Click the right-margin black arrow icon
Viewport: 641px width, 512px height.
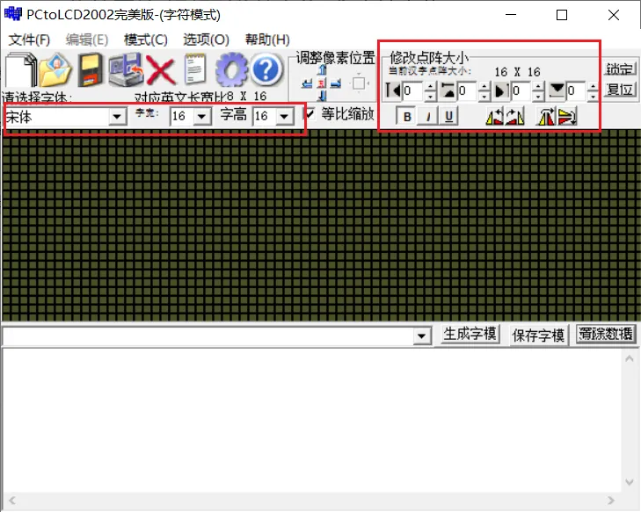coord(501,90)
